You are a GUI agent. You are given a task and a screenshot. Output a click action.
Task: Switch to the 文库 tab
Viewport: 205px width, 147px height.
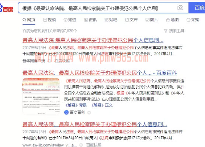(x=131, y=20)
